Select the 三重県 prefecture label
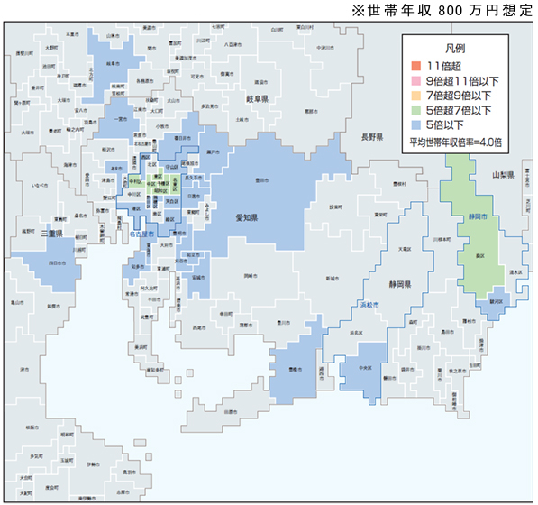The height and width of the screenshot is (505, 538). (x=52, y=234)
